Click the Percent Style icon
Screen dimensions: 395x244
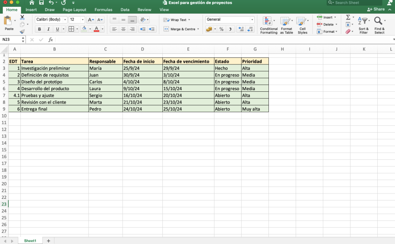pyautogui.click(x=221, y=29)
